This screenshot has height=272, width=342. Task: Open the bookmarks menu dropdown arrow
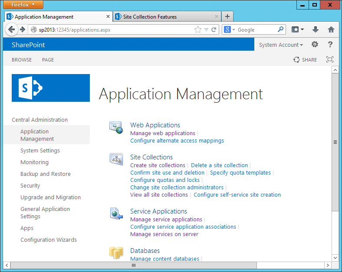coord(303,29)
